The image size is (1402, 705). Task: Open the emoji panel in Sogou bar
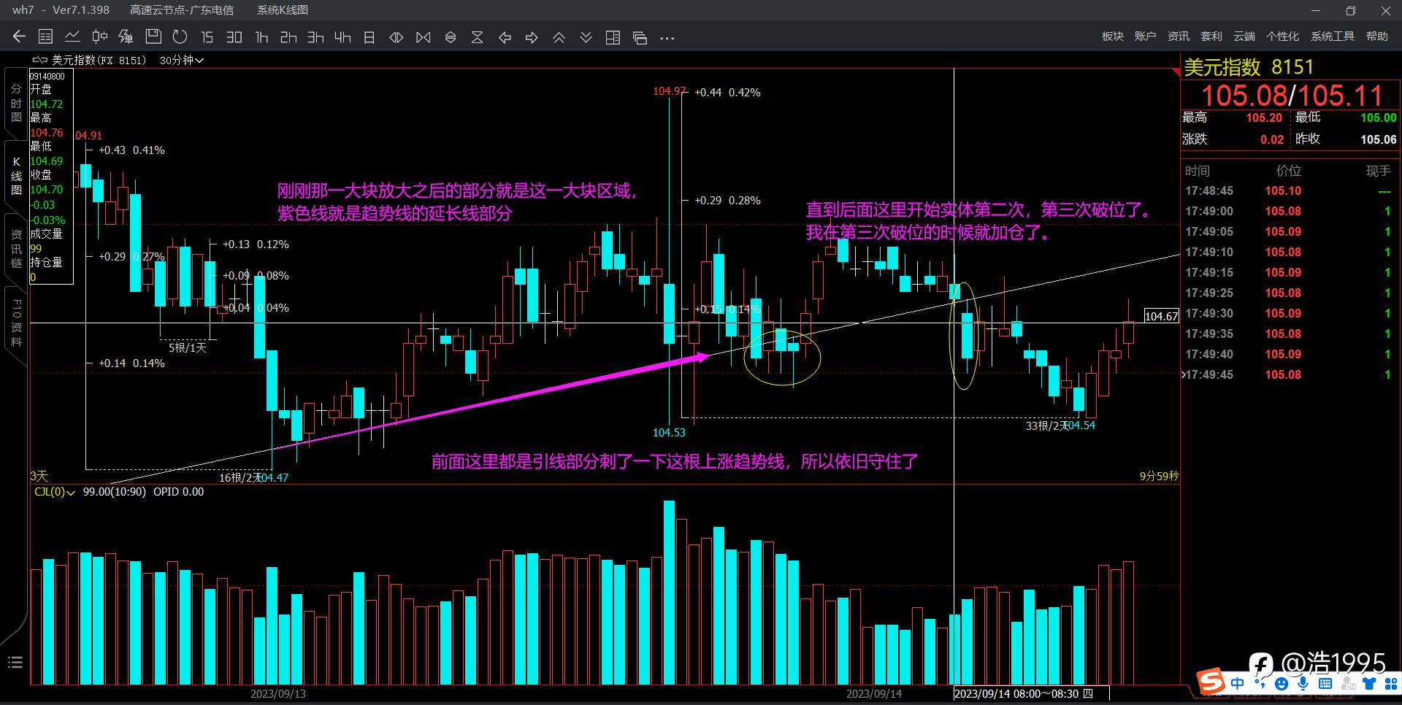click(1282, 684)
